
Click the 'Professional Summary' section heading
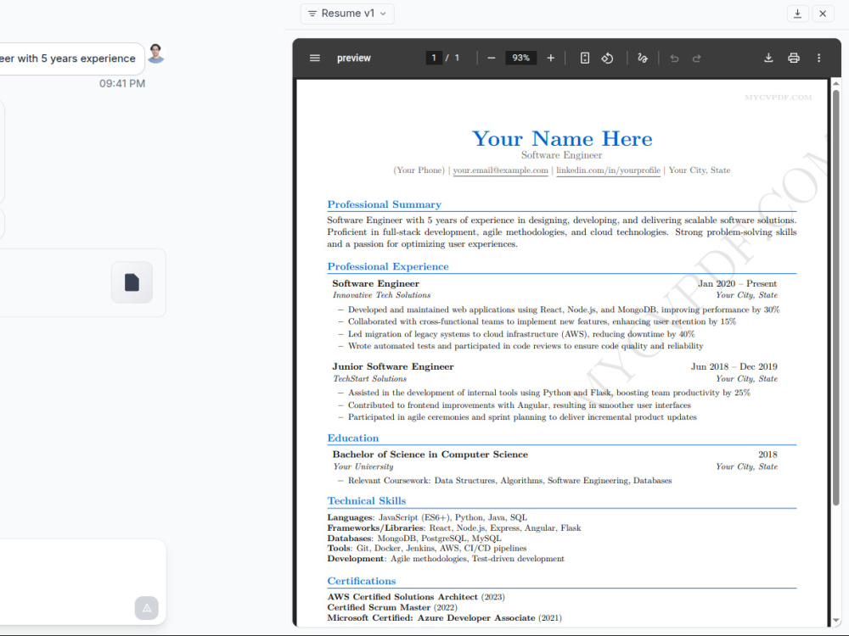(x=384, y=204)
